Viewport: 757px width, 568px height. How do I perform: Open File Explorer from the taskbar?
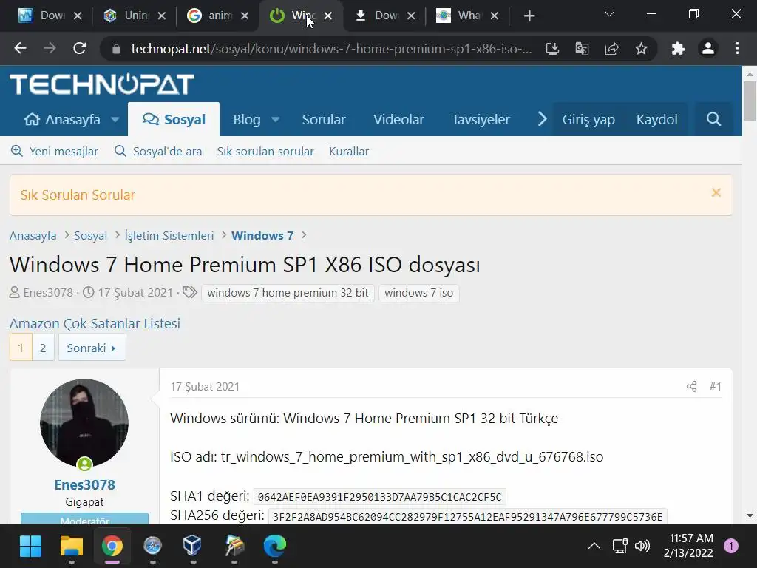(x=72, y=547)
